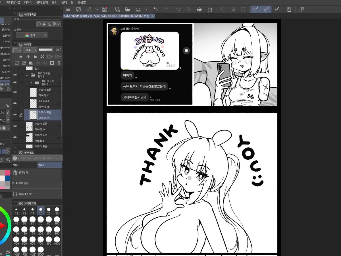The height and width of the screenshot is (256, 341).
Task: Redo with the forward arrow icon
Action: click(x=166, y=9)
